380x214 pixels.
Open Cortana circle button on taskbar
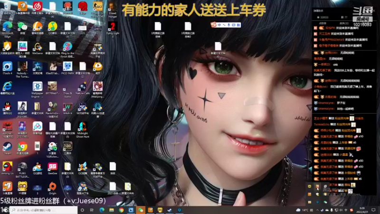click(82, 210)
